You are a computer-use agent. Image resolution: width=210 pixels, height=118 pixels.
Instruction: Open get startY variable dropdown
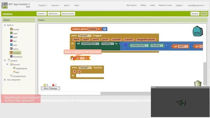[x=183, y=47]
